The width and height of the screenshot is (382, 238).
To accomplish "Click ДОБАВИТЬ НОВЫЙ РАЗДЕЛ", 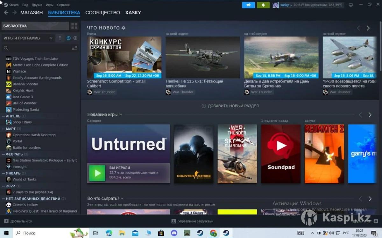I will pyautogui.click(x=230, y=106).
